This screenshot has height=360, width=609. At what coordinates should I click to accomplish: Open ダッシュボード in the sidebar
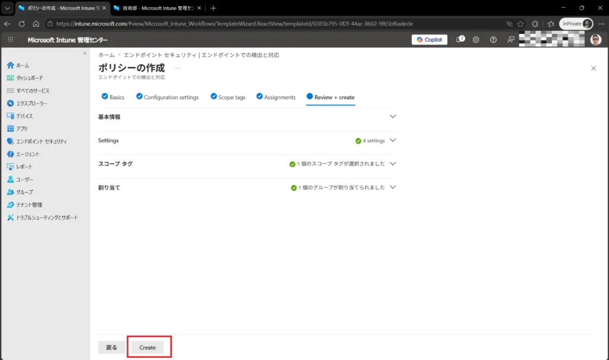(x=25, y=78)
